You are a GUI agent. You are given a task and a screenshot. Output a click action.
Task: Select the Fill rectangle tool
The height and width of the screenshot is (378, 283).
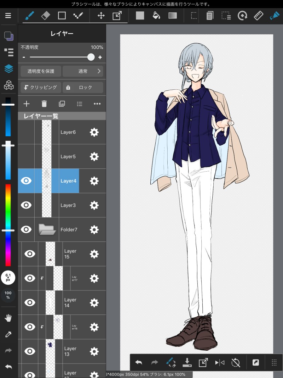tap(140, 16)
